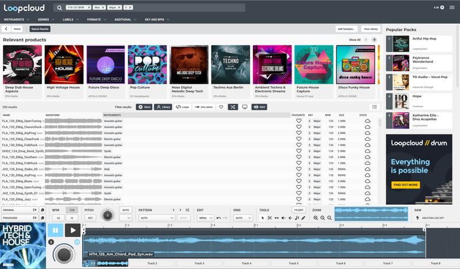Click the pitch knob control
The width and height of the screenshot is (460, 269).
107,215
